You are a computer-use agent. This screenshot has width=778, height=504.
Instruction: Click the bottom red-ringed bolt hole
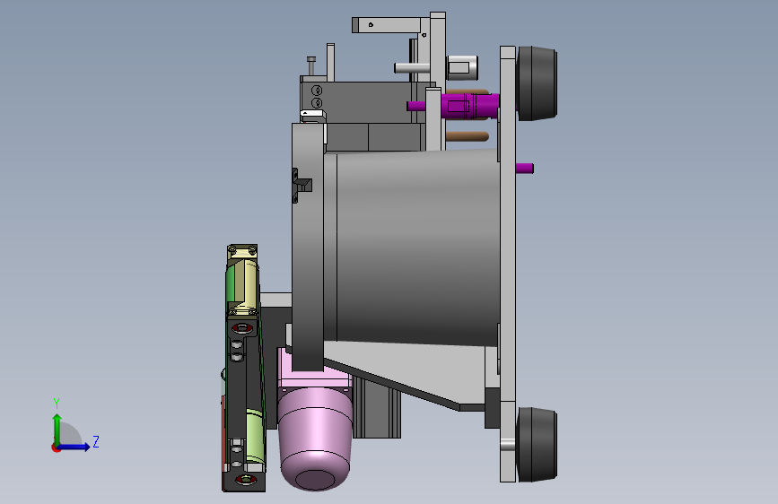tap(246, 479)
